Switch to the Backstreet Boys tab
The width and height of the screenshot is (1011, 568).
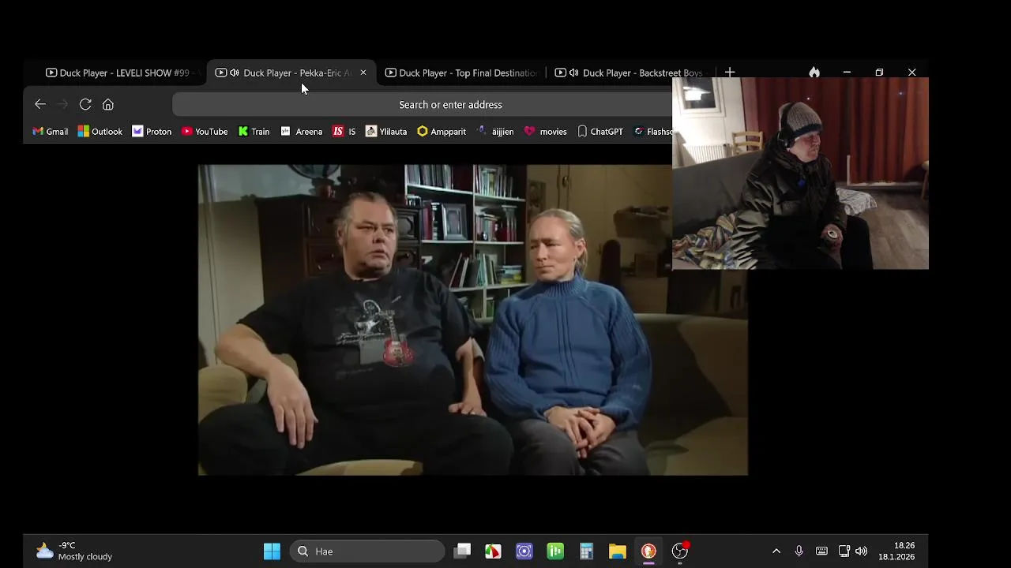(x=630, y=73)
